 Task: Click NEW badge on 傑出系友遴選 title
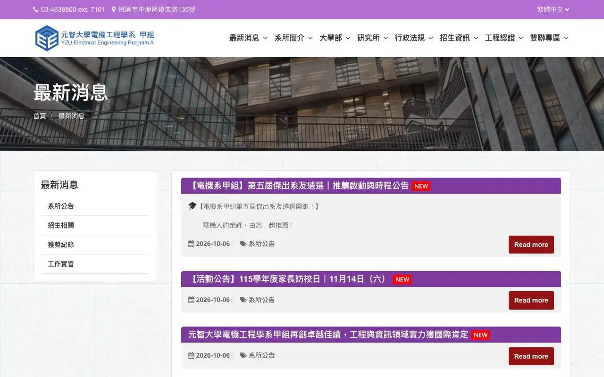click(421, 186)
